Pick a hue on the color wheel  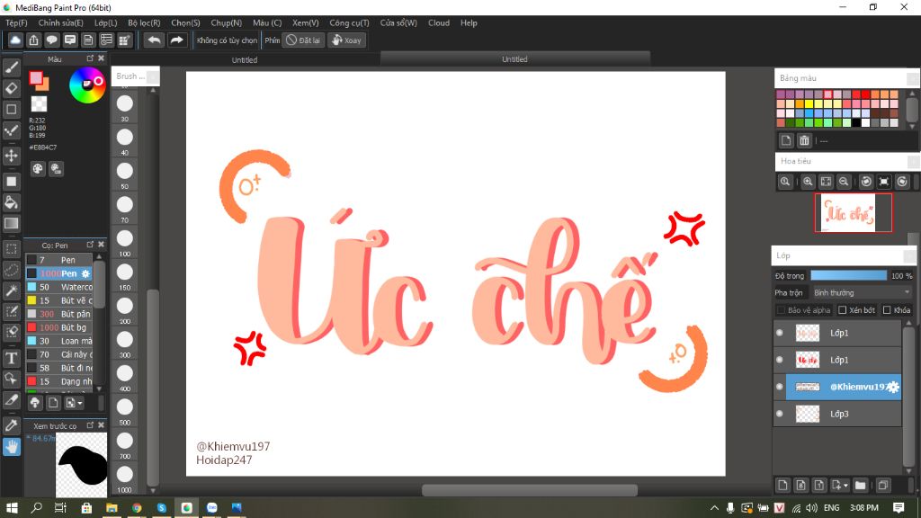(x=87, y=85)
